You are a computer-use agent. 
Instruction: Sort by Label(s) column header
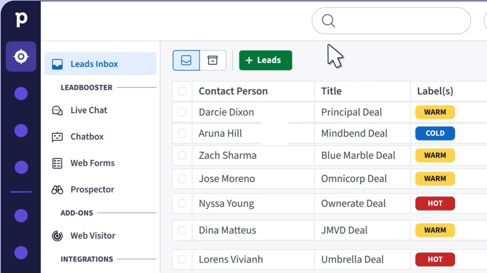435,91
